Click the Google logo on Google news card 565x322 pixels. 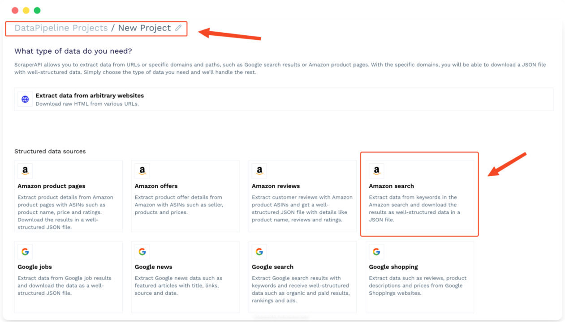click(142, 252)
